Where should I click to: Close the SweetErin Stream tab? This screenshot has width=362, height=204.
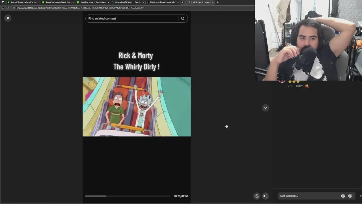click(x=108, y=2)
